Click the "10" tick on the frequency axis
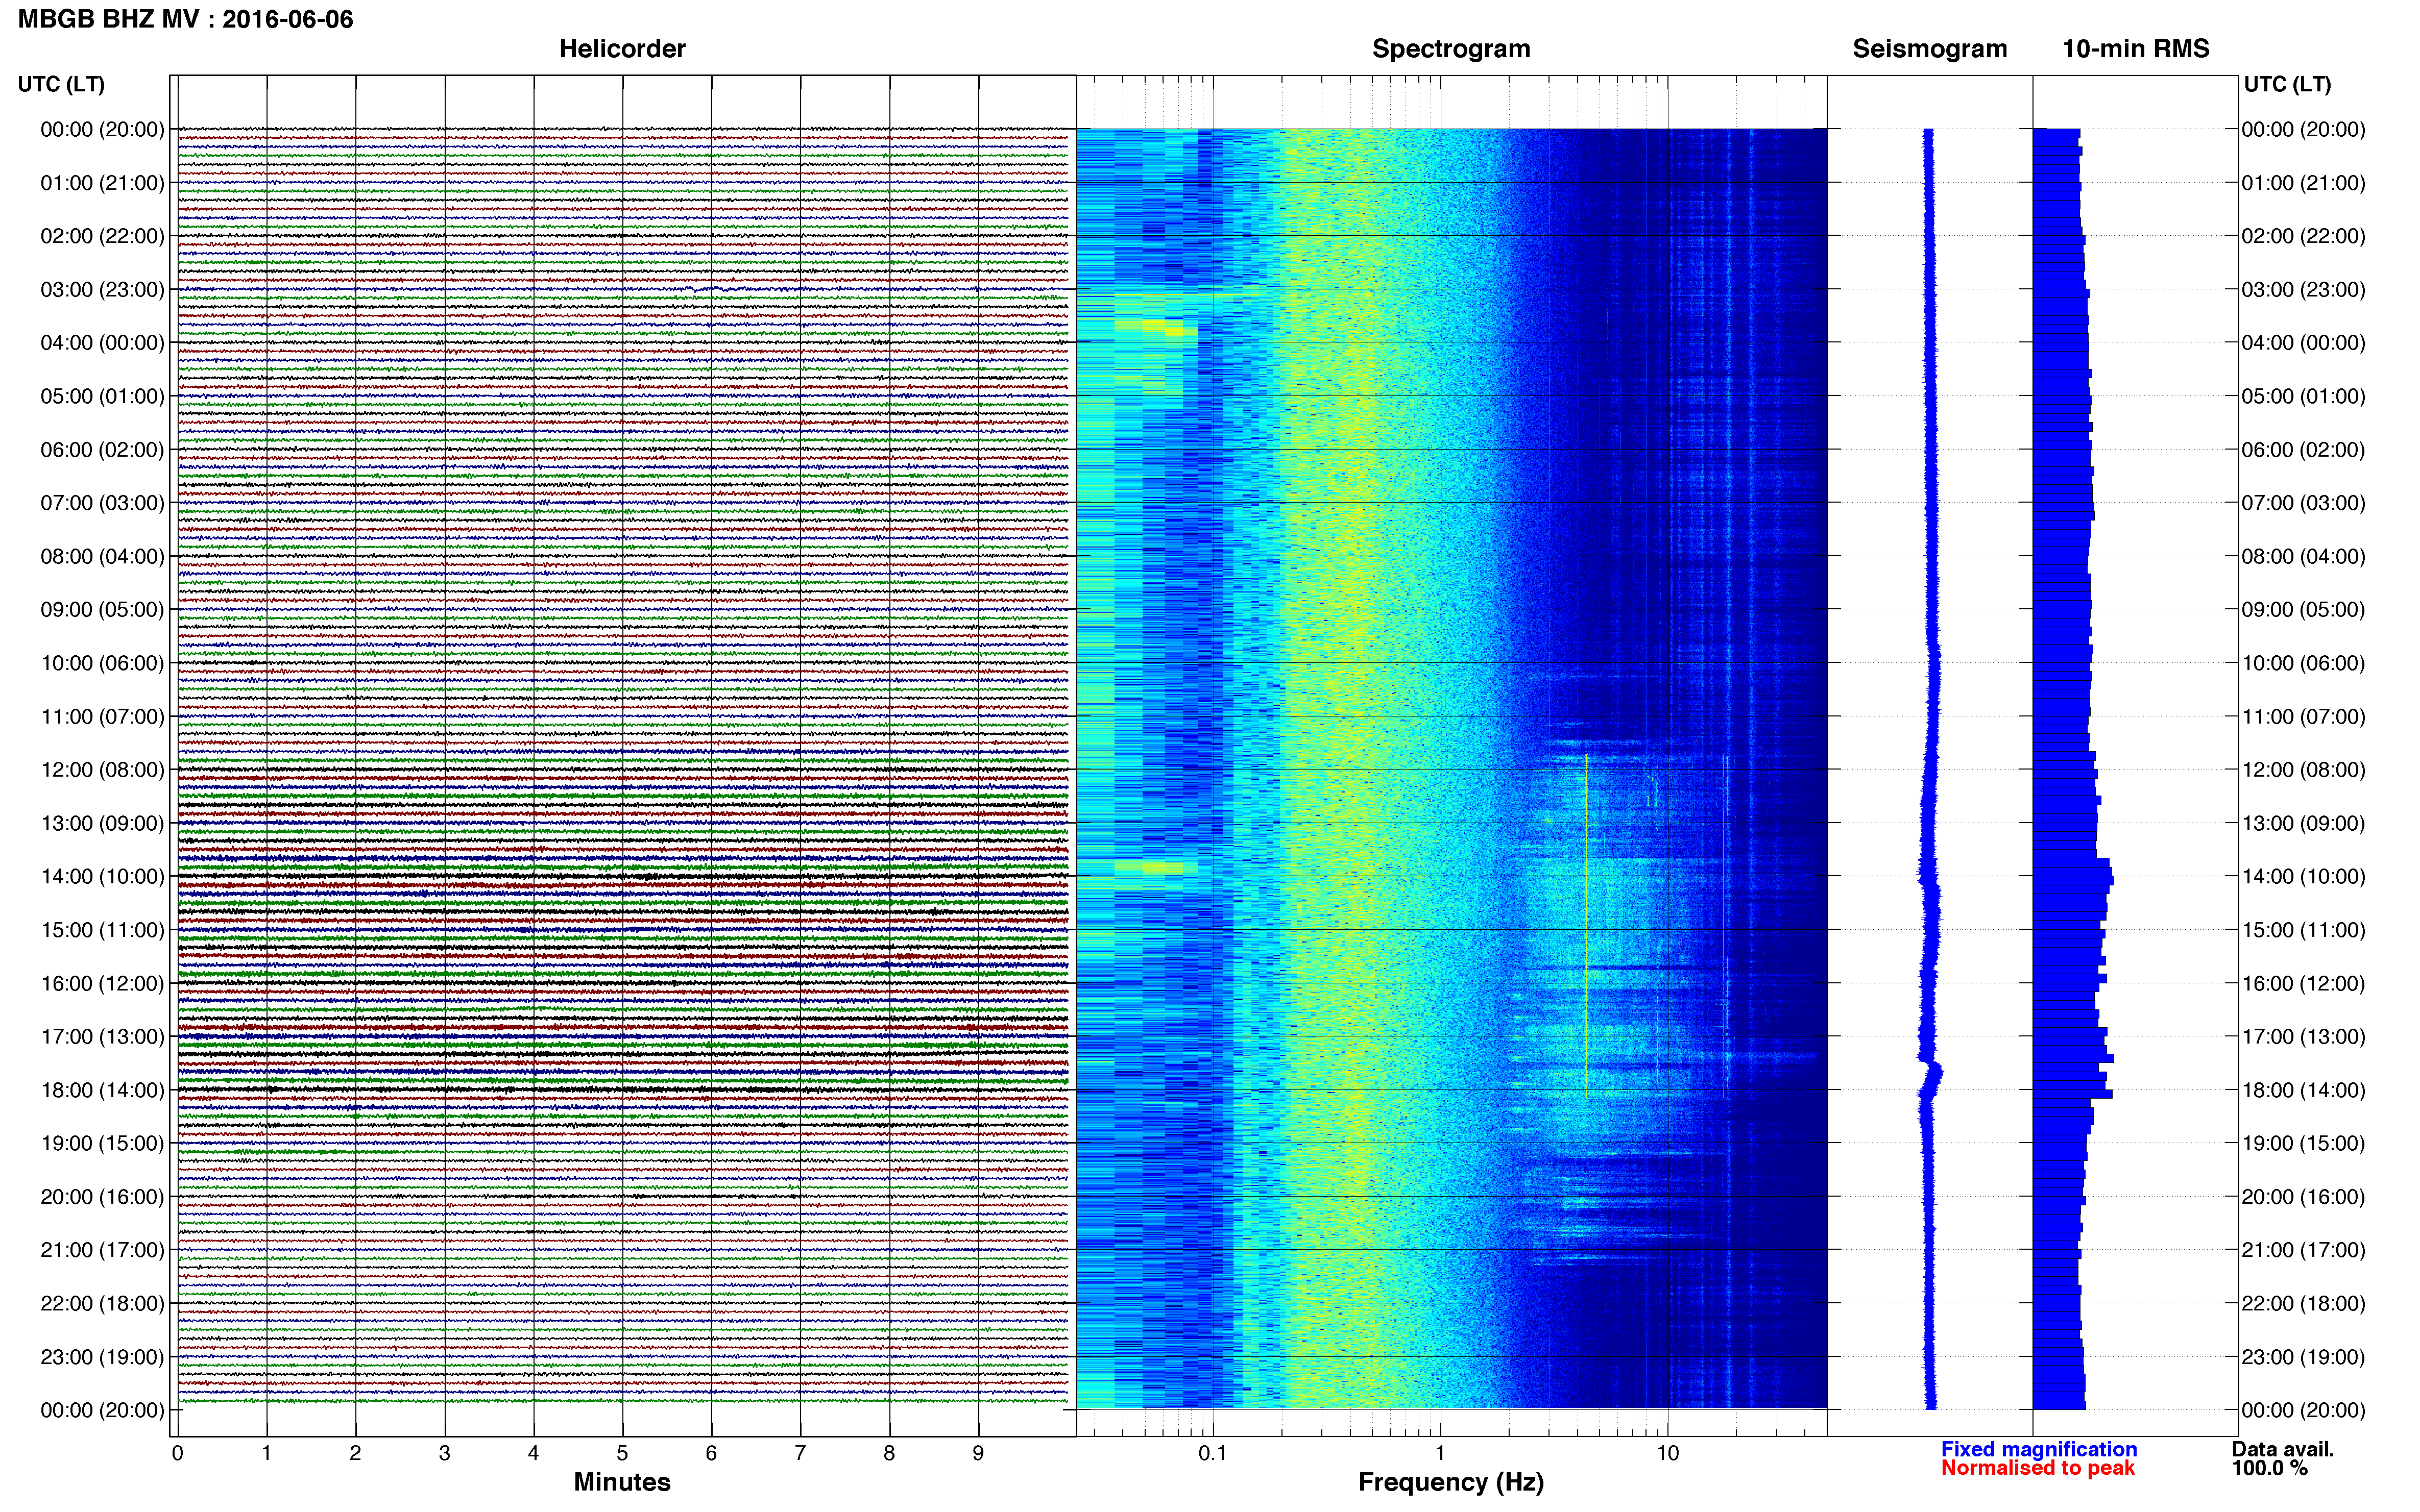This screenshot has width=2420, height=1512. tap(1667, 1453)
